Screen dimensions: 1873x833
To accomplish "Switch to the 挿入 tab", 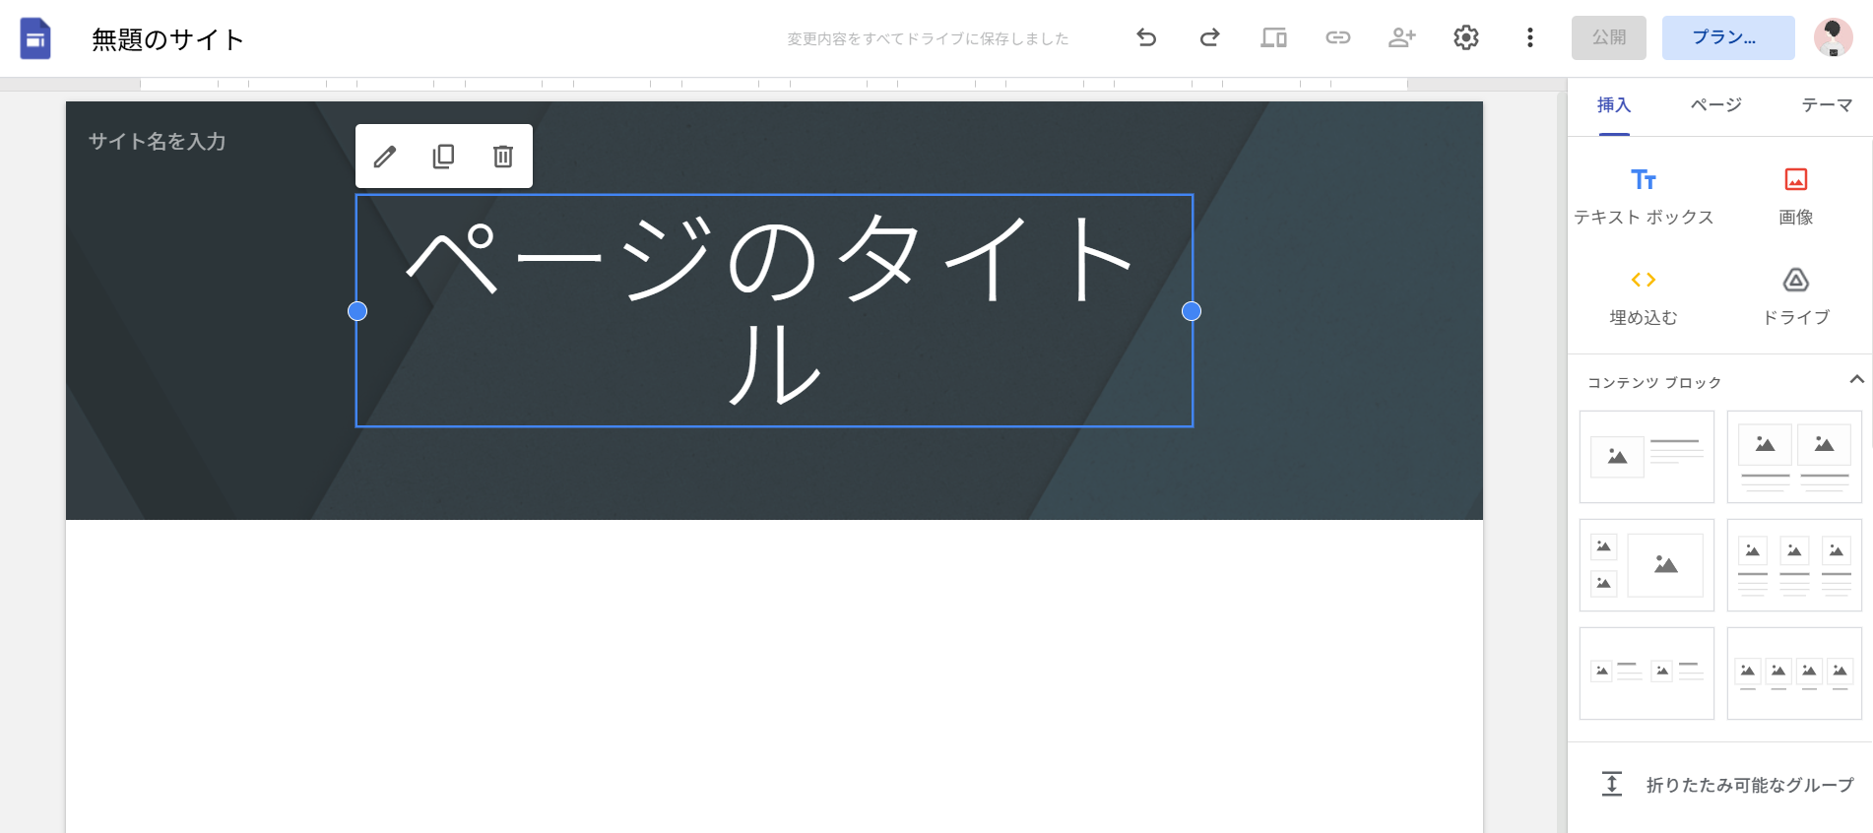I will click(x=1613, y=105).
